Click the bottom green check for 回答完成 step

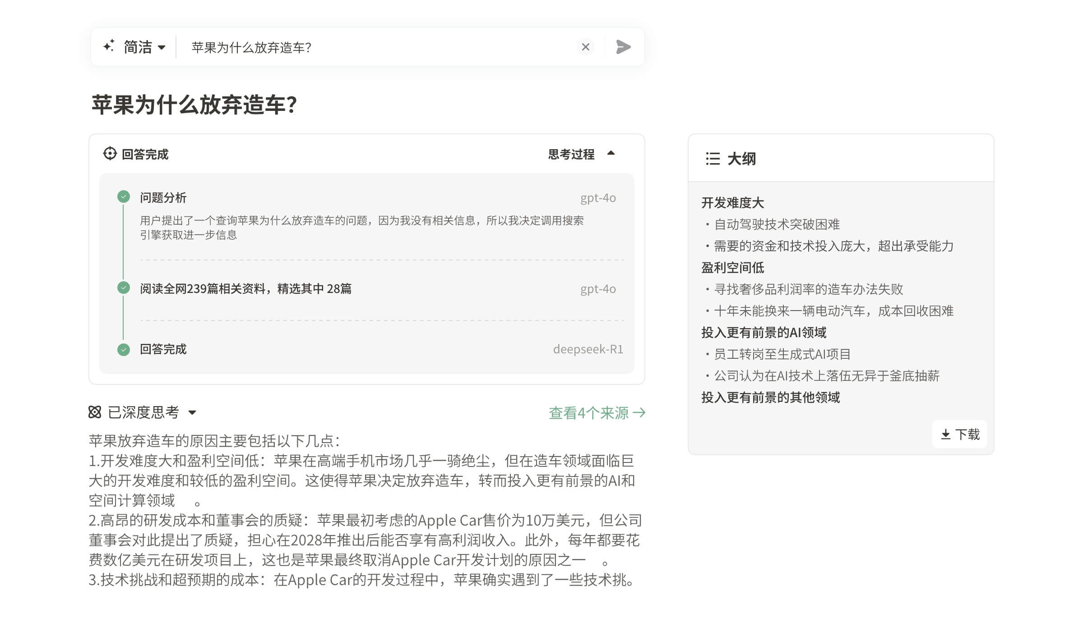coord(124,350)
